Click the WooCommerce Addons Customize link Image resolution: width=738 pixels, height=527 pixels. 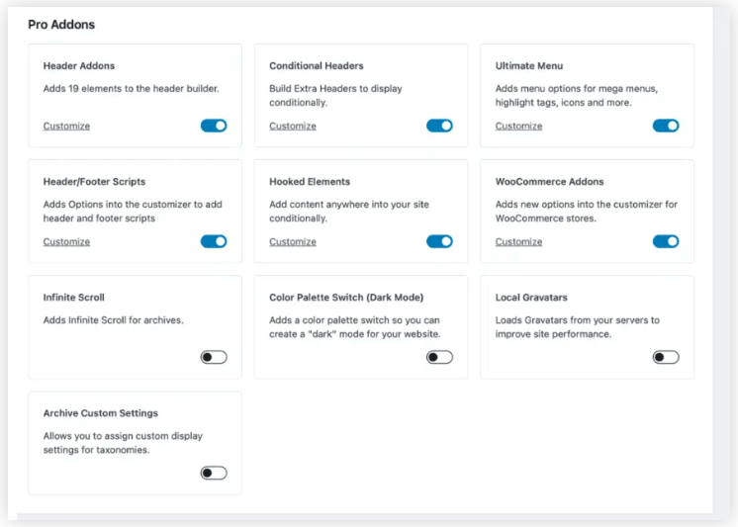[518, 242]
